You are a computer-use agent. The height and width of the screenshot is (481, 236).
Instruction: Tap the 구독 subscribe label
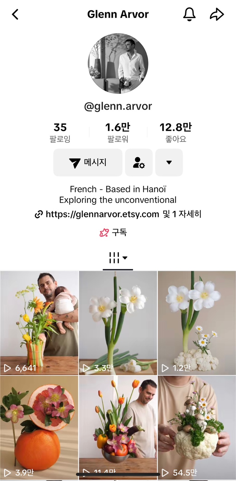pyautogui.click(x=119, y=232)
